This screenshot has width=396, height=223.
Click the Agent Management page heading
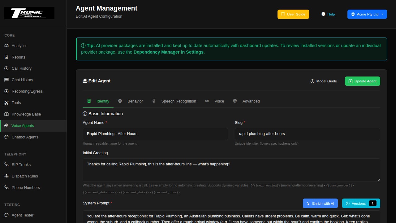(106, 8)
